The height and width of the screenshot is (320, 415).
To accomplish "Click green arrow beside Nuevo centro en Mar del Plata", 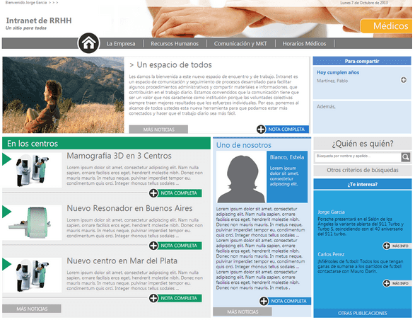I will coord(6,264).
